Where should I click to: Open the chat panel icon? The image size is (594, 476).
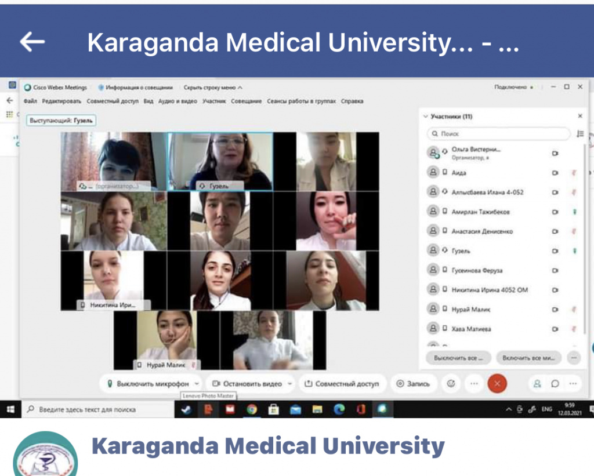click(x=555, y=383)
